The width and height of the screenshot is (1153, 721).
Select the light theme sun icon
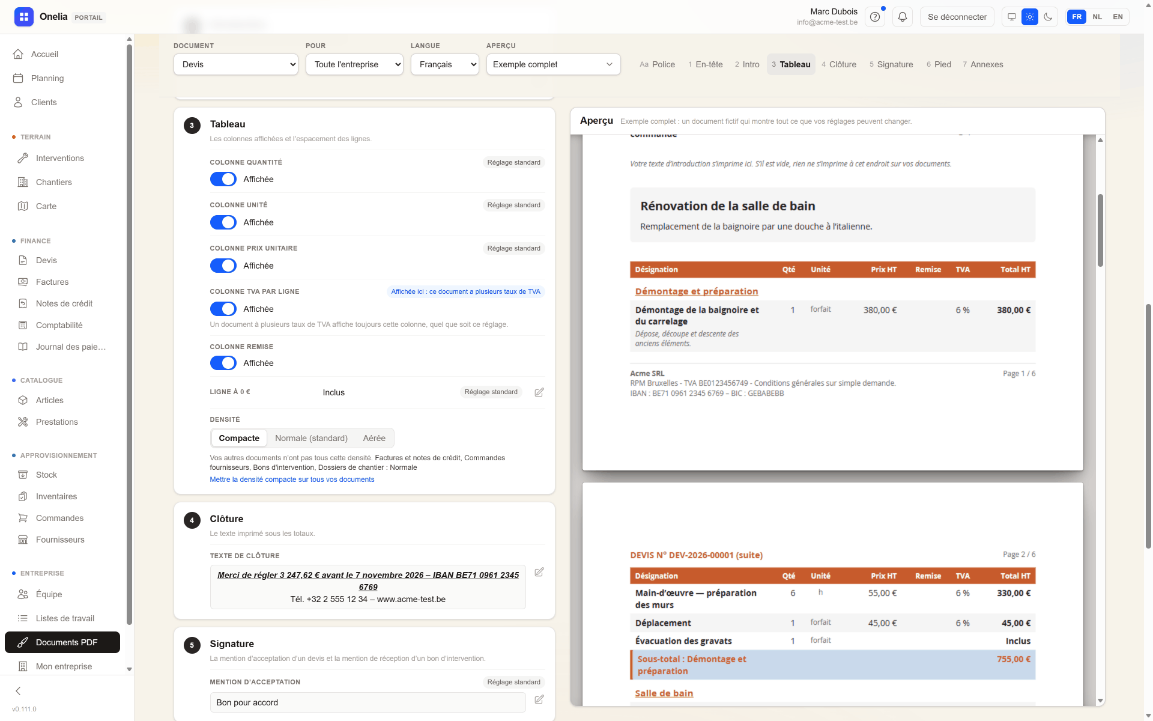pyautogui.click(x=1030, y=17)
